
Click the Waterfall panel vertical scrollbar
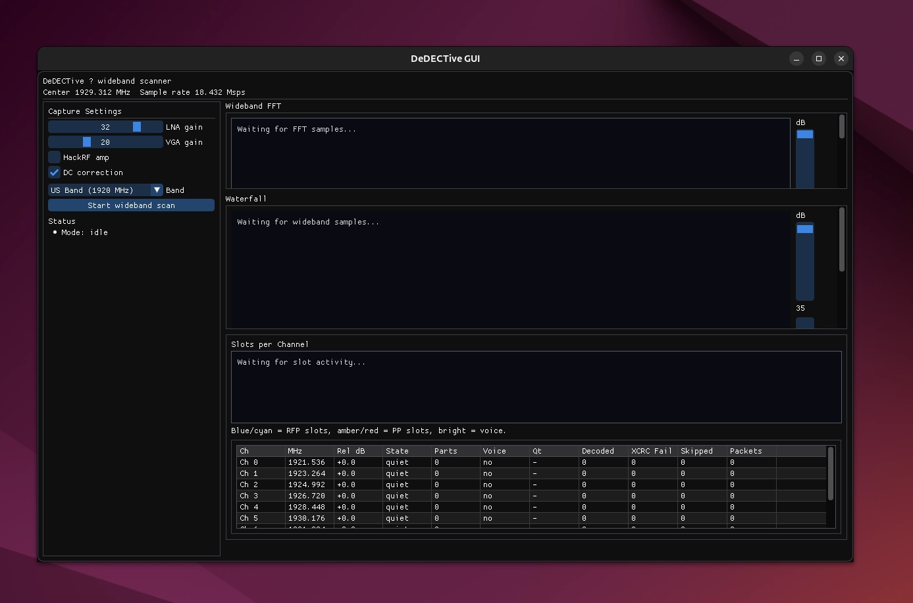coord(841,240)
